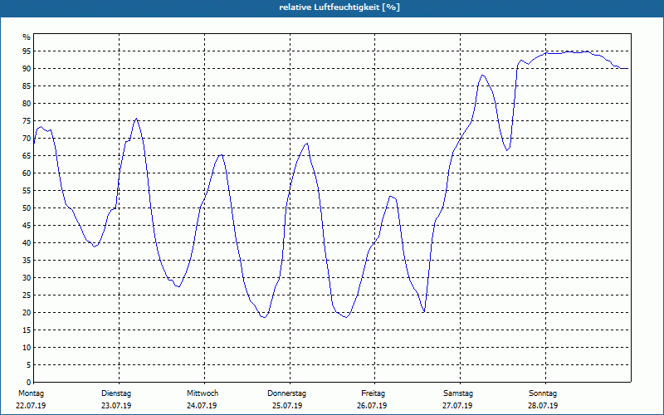Click the date '25.07.19'

tap(287, 406)
